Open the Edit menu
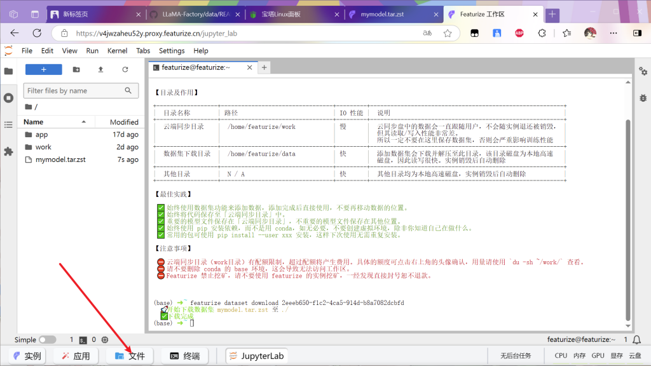 (47, 51)
